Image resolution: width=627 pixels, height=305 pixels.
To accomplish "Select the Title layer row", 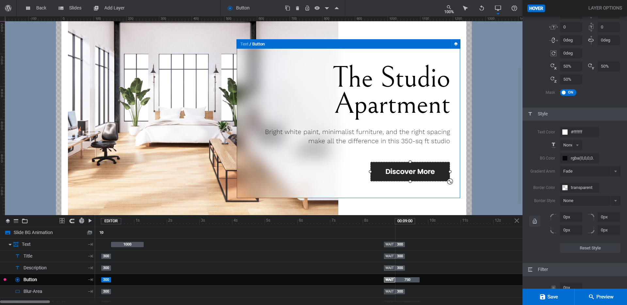I will (x=47, y=256).
